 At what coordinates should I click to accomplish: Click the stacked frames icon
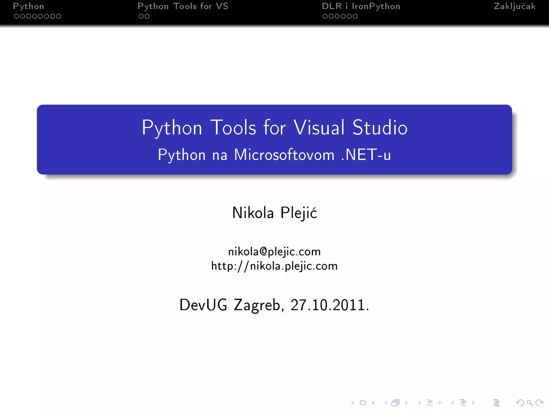396,403
